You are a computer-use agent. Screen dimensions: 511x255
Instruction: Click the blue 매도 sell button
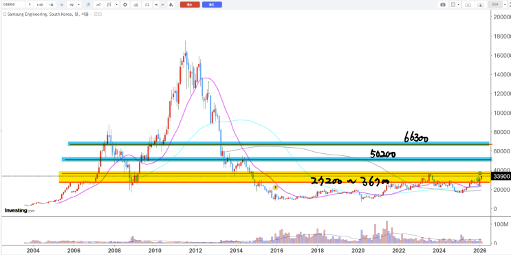coord(212,5)
